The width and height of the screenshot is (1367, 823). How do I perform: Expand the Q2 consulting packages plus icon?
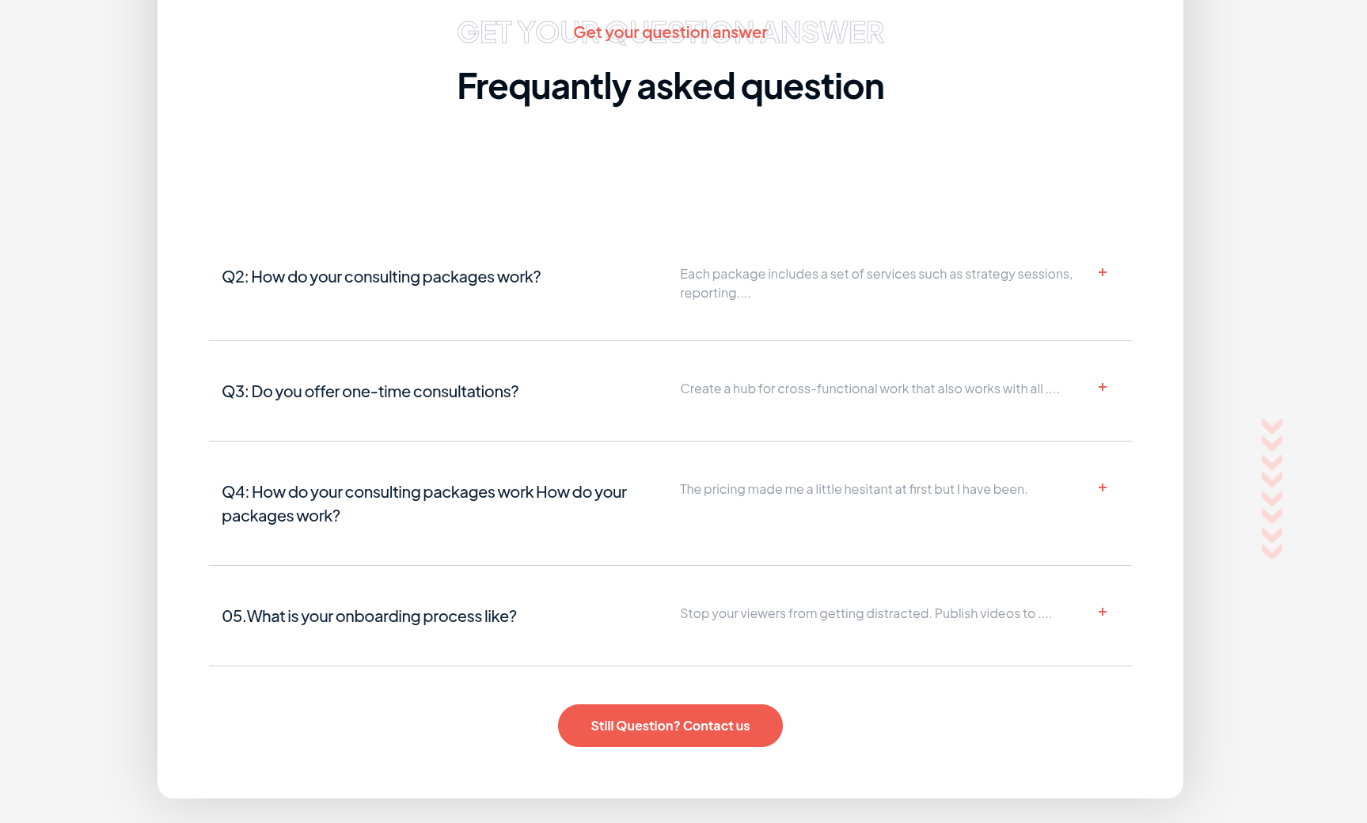1102,272
